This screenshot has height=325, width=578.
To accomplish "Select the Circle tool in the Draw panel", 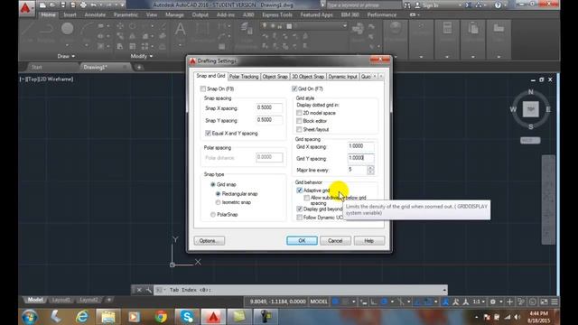I will 67,29.
